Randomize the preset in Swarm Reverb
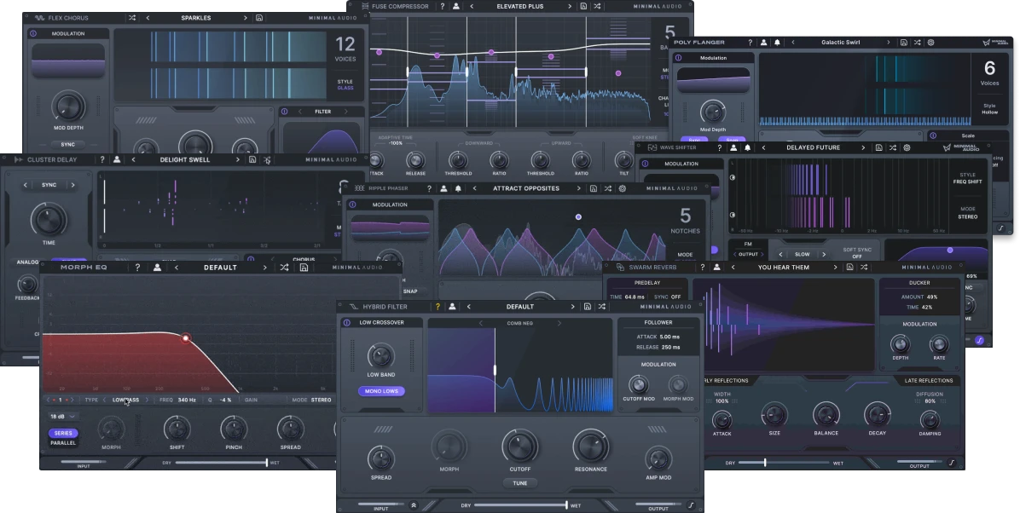The image size is (1020, 513). point(864,268)
